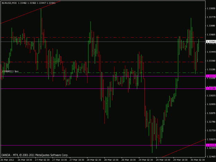This screenshot has height=162, width=216.
Task: Click the order label '#10600311 buy'
Action: (10, 71)
